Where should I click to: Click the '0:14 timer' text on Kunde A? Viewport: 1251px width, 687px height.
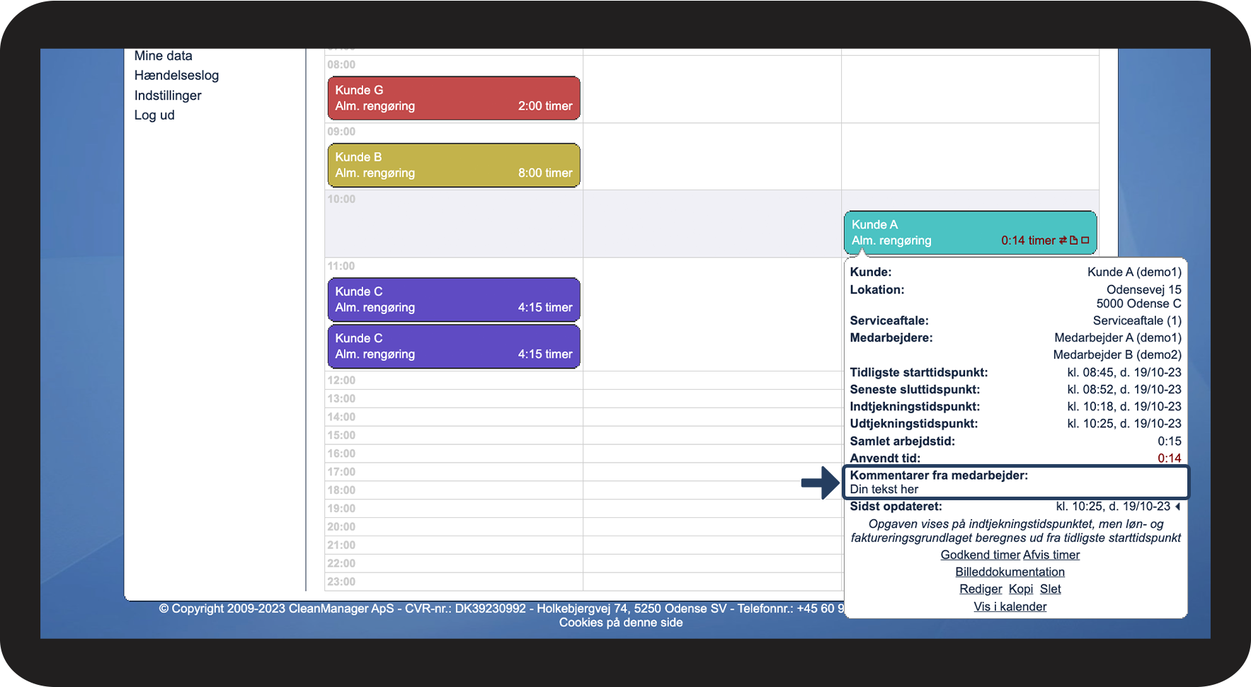pyautogui.click(x=1028, y=241)
